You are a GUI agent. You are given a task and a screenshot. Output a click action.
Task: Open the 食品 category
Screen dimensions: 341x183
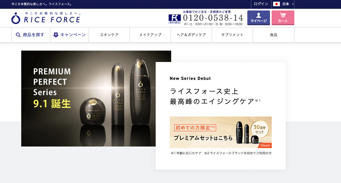273,35
